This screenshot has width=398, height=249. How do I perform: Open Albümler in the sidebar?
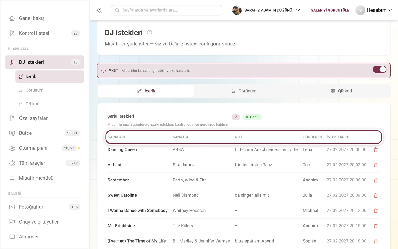[44, 237]
